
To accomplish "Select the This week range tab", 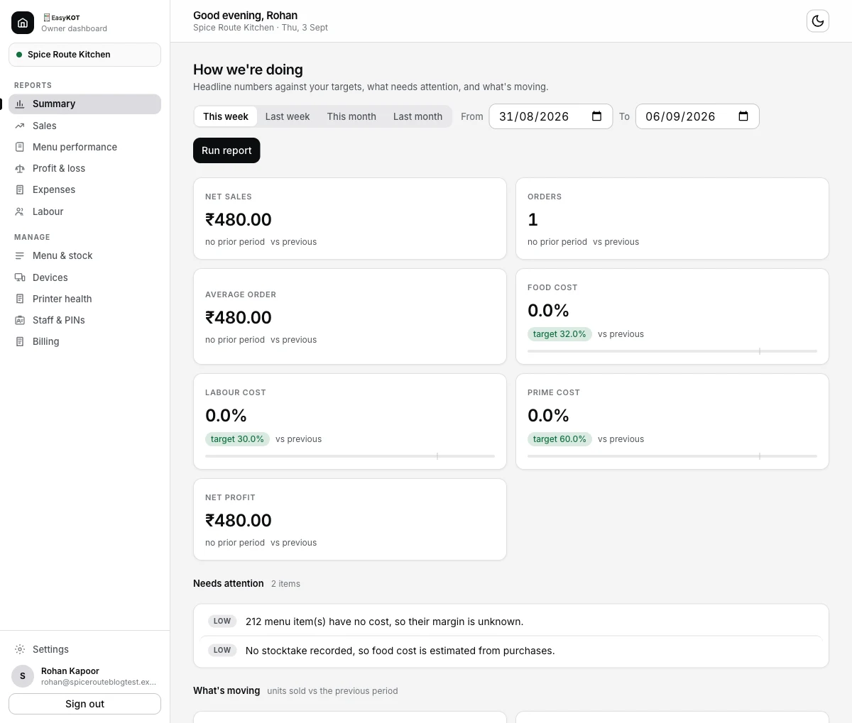I will 226,116.
